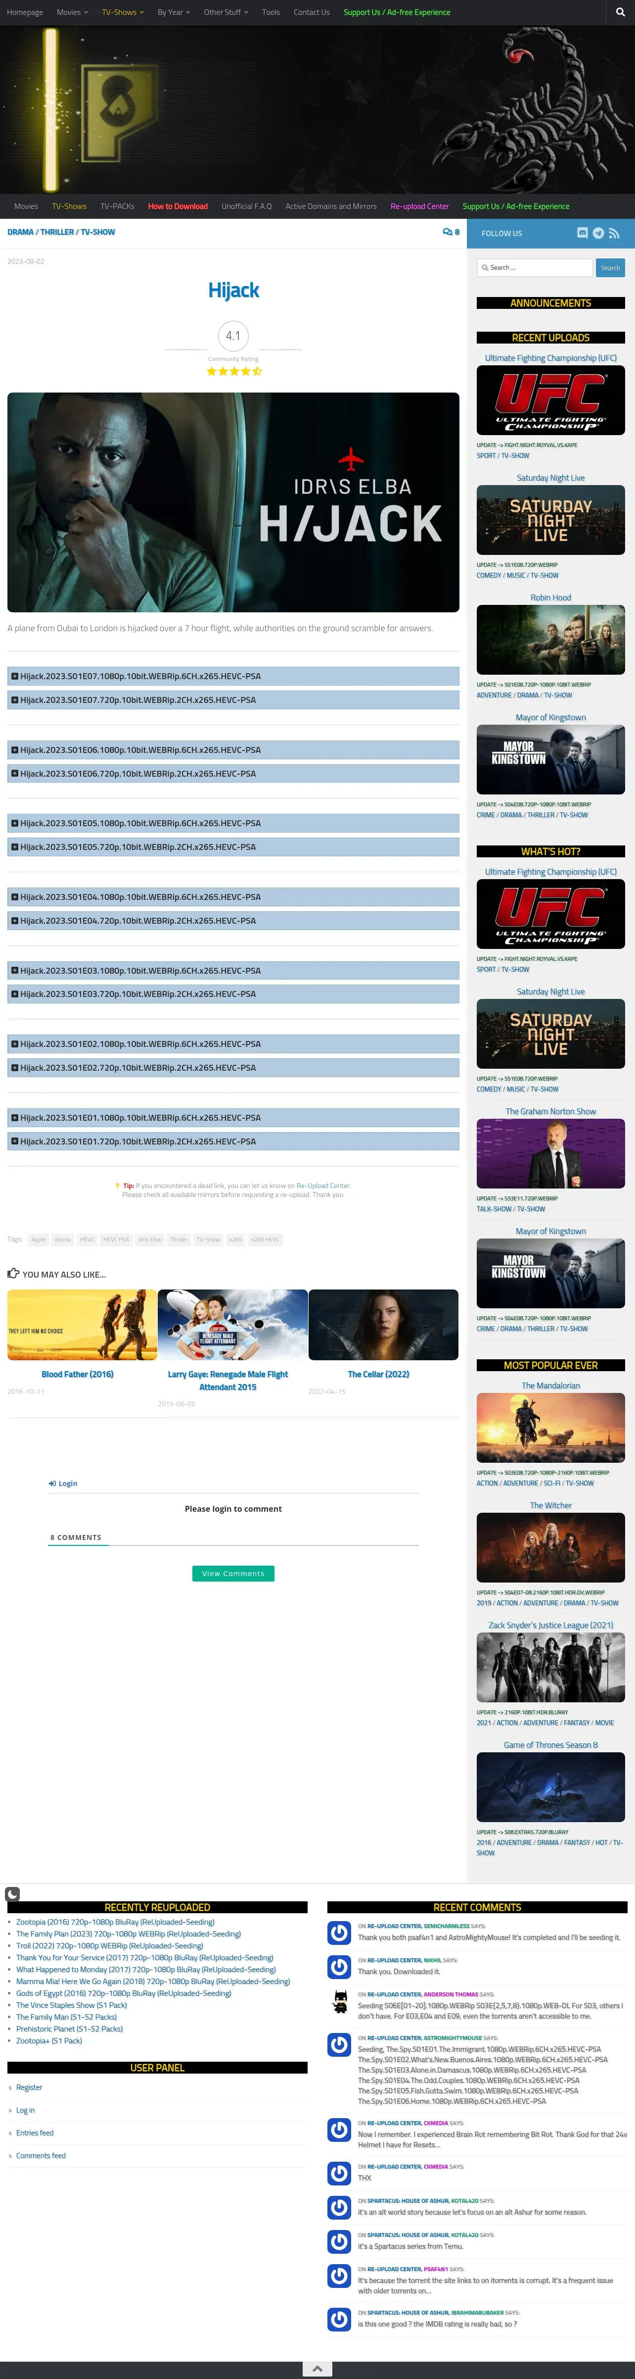Click Register in User Panel
Viewport: 635px width, 2379px height.
pyautogui.click(x=29, y=2087)
